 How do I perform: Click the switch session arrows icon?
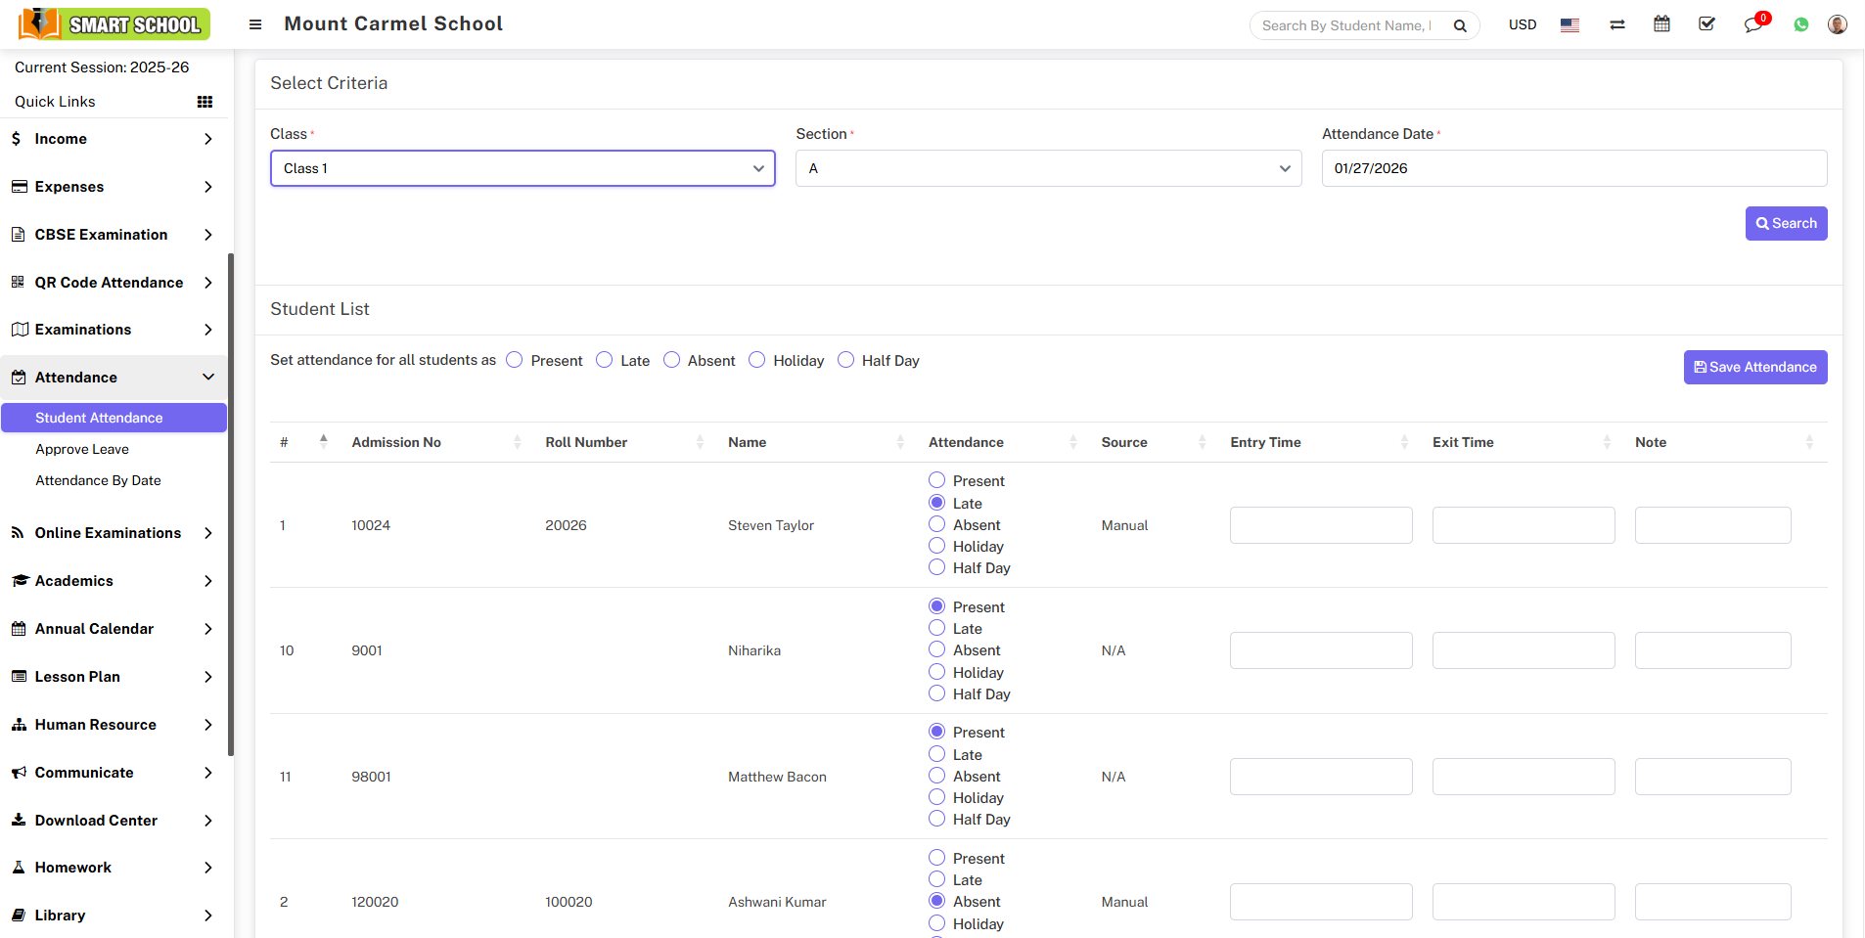(x=1616, y=25)
